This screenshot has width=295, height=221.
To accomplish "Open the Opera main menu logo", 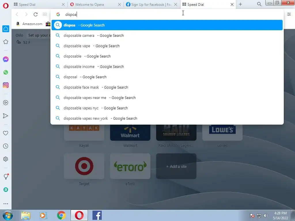I will [6, 6].
